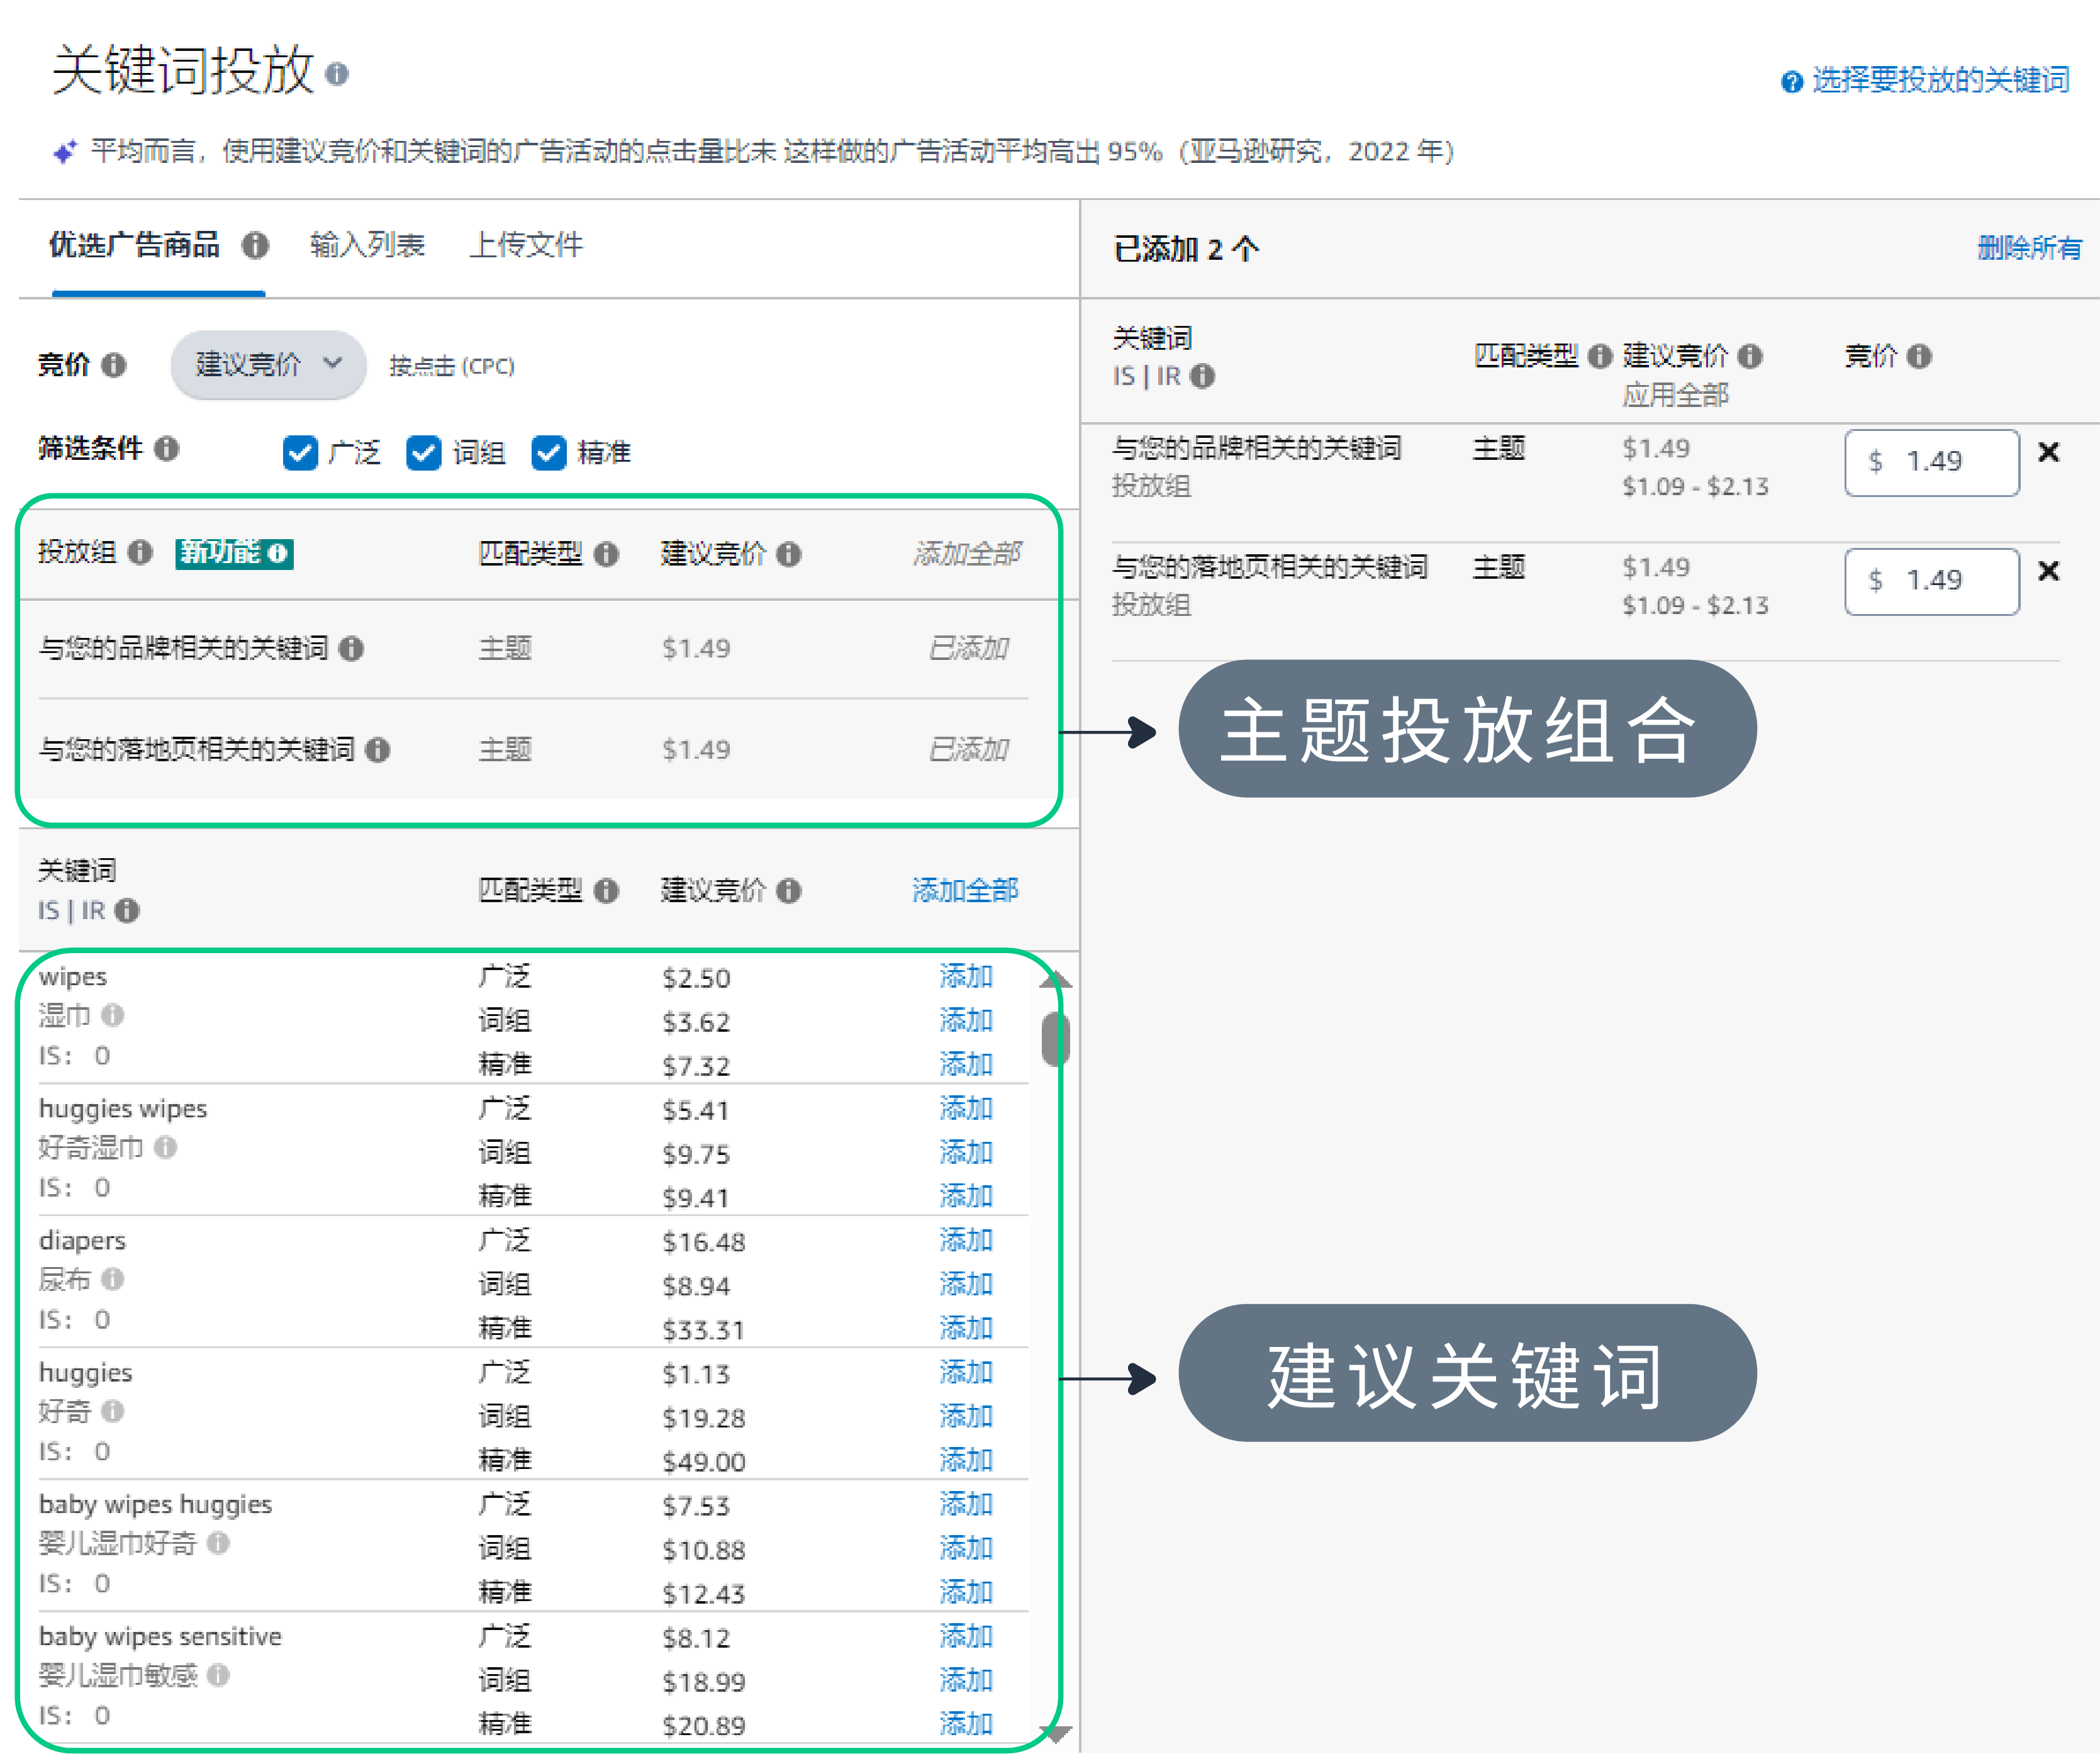Click info icon beside 筛选条件
Viewport: 2100px width, 1754px height.
[x=167, y=448]
